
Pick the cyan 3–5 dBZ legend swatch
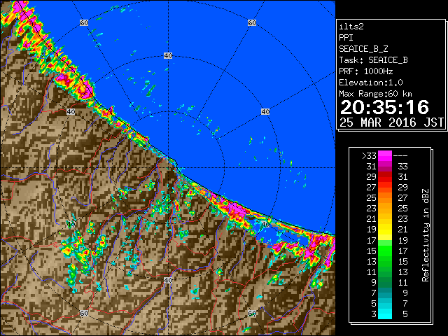[385, 314]
